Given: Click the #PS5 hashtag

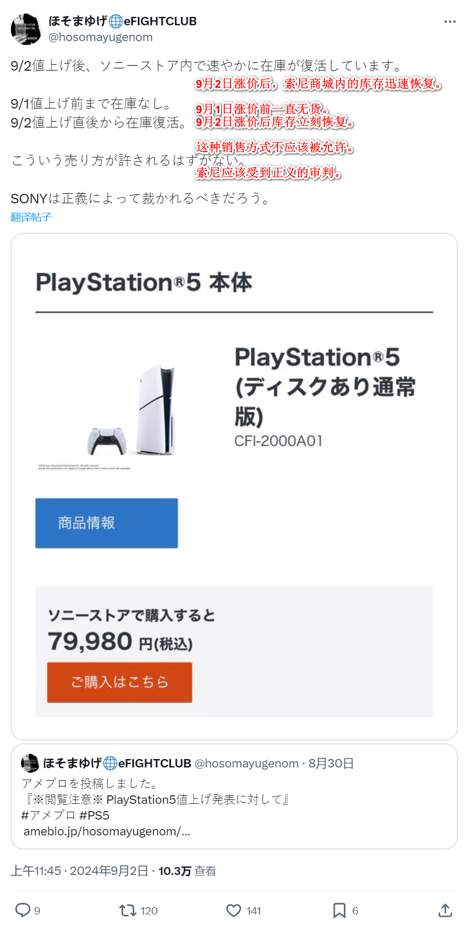Looking at the screenshot, I should 95,815.
